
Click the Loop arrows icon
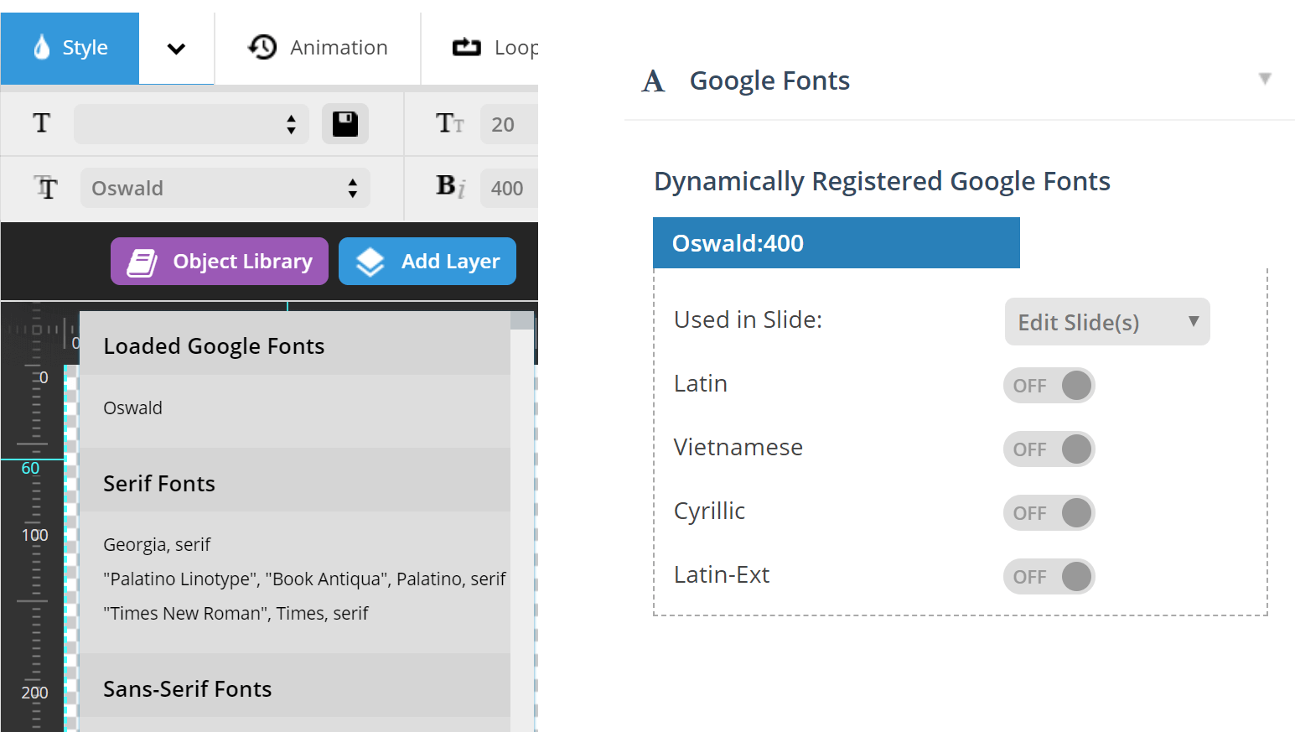(467, 47)
